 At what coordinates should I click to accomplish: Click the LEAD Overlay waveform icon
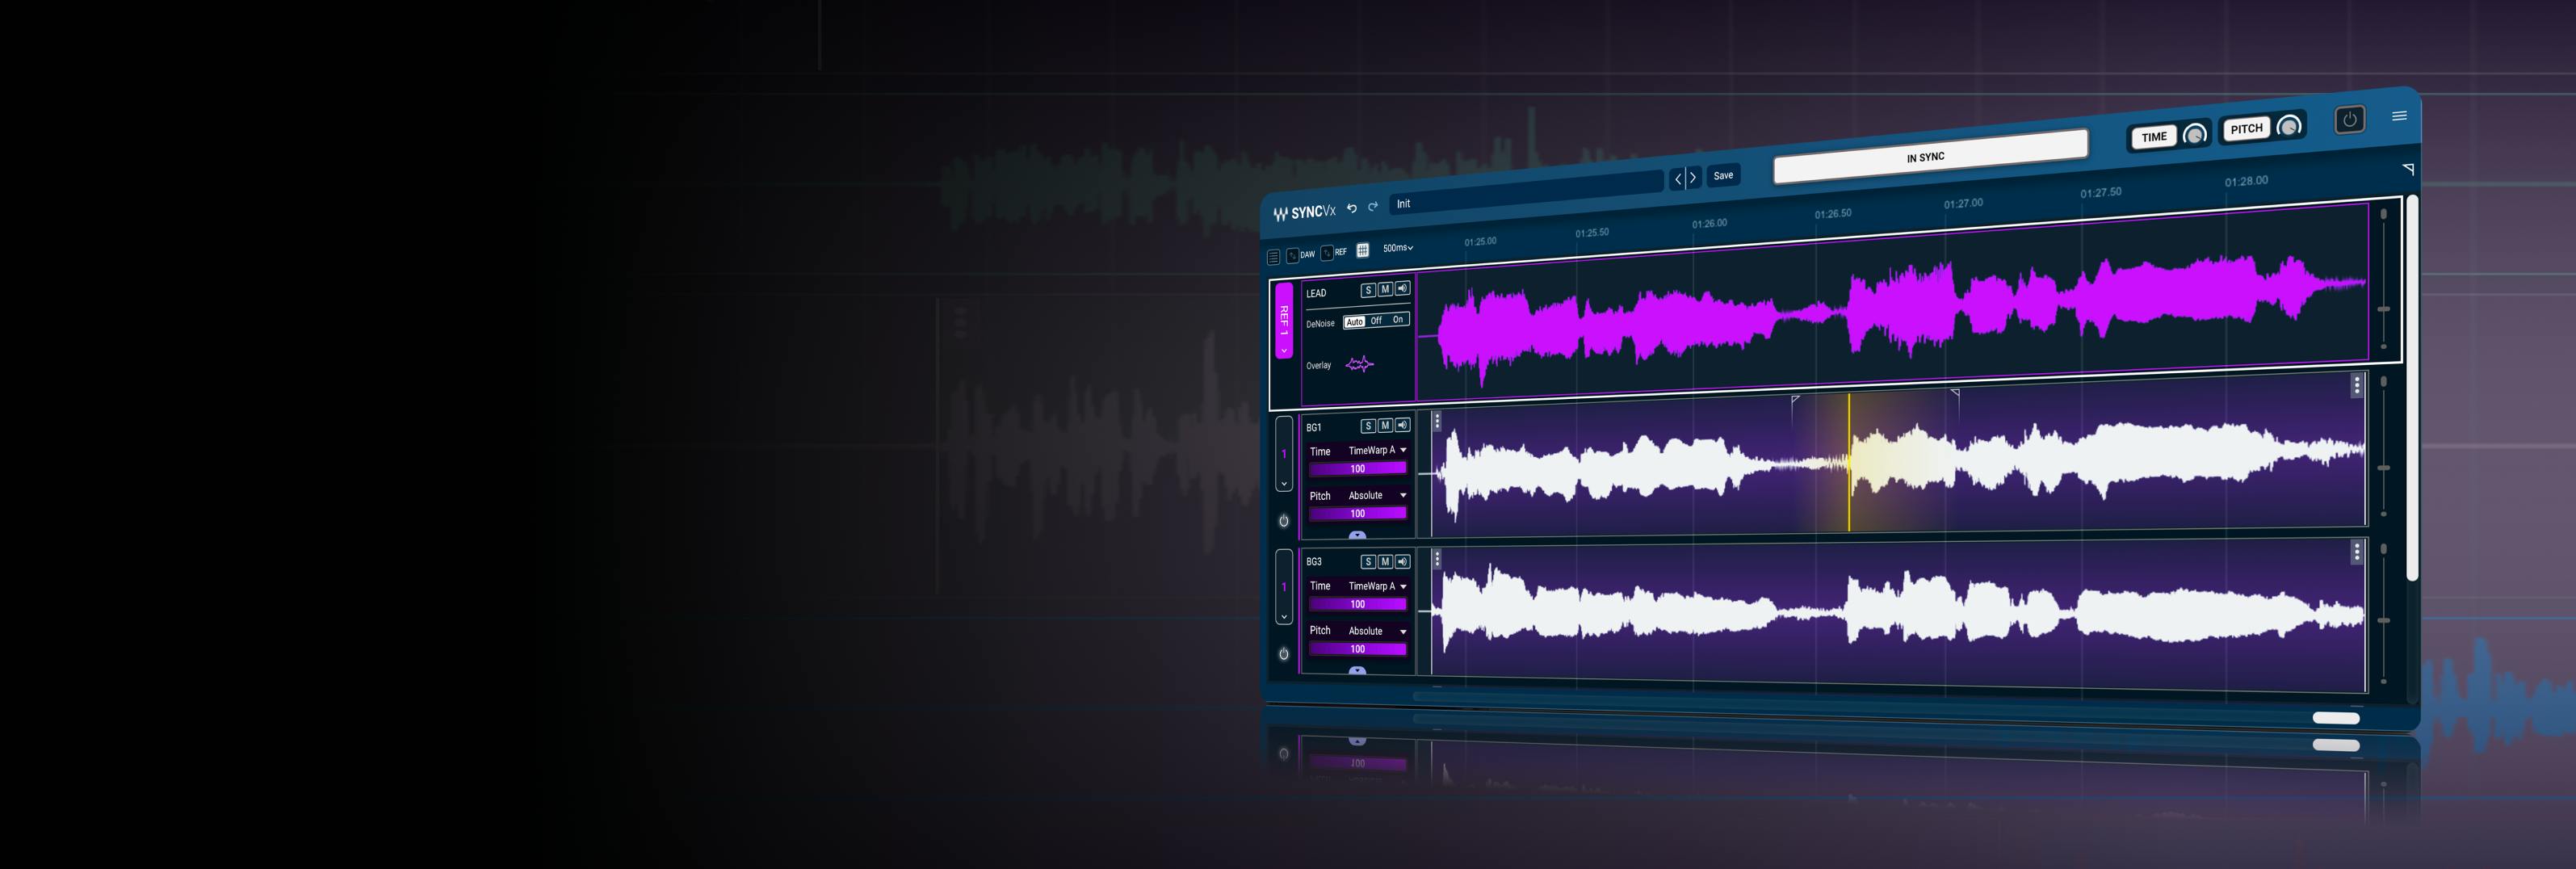coord(1359,364)
